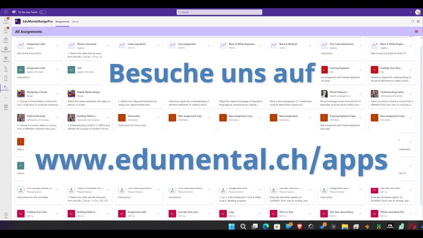Toggle the Try the new Teams switch
The image size is (423, 238).
point(43,12)
